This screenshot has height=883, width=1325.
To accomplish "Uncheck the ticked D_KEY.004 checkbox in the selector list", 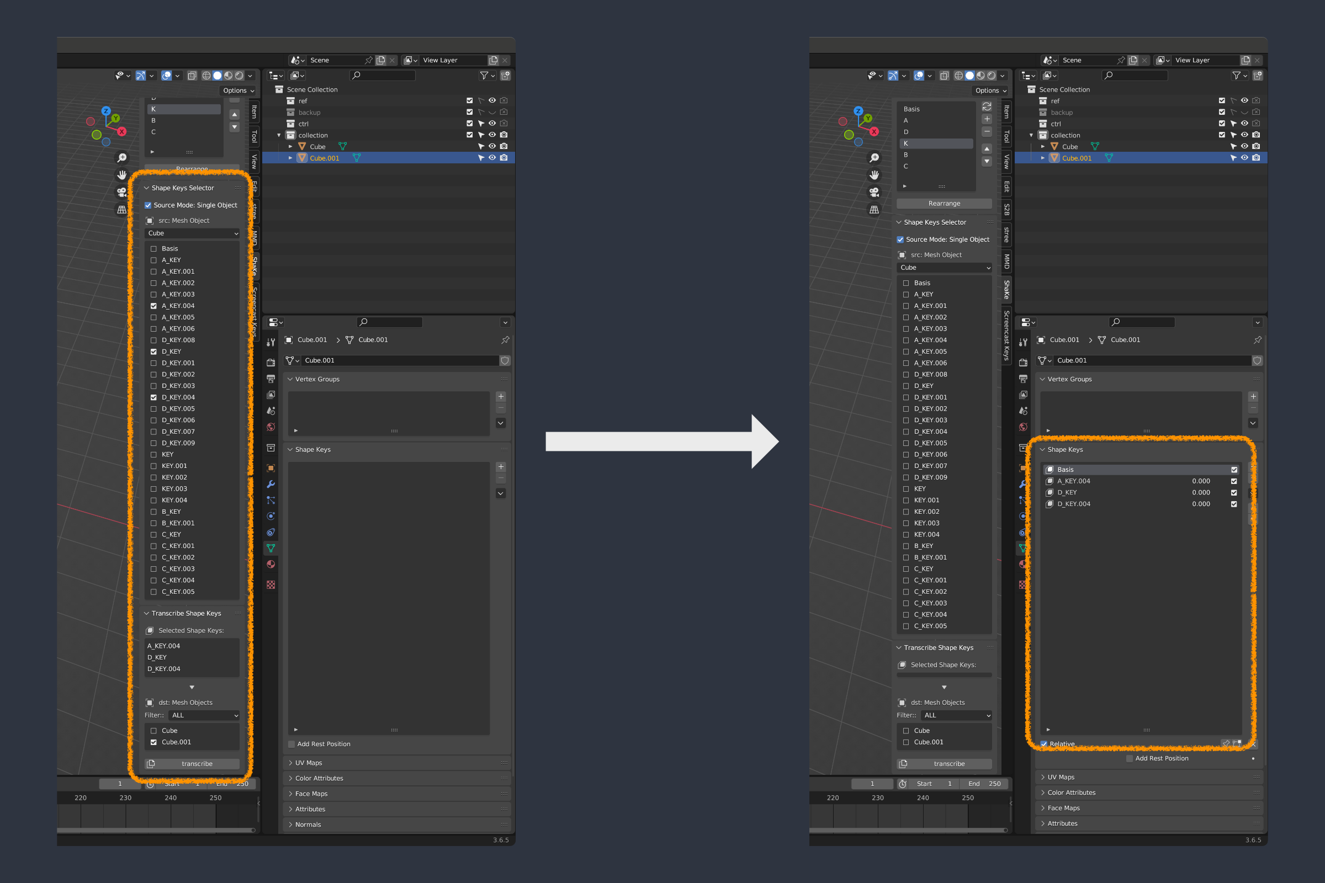I will point(153,397).
